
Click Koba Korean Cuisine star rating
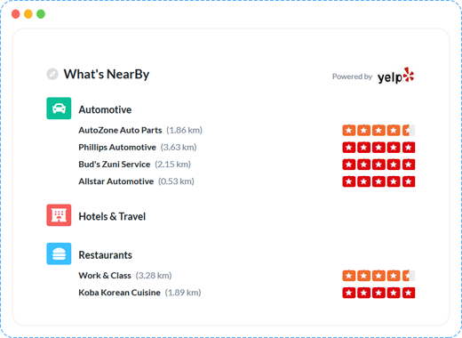click(x=378, y=293)
